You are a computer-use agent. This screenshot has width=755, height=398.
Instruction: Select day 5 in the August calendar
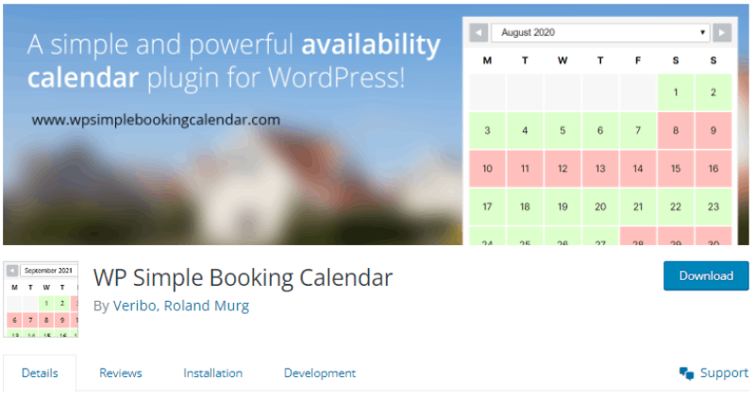click(562, 130)
